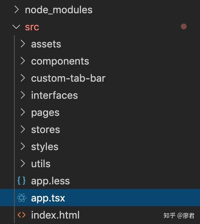This screenshot has height=224, width=200.
Task: Expand the styles folder chevron
Action: (x=23, y=147)
